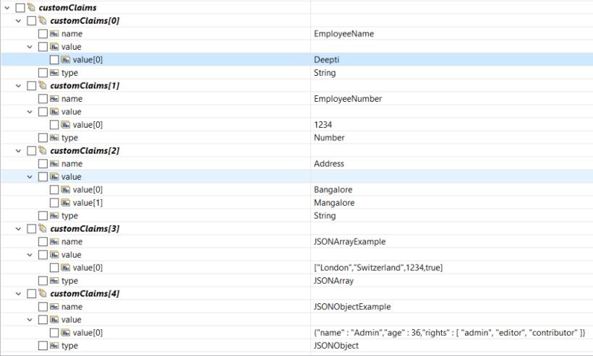Check the box for root customClaims
593x356 pixels.
coord(20,7)
